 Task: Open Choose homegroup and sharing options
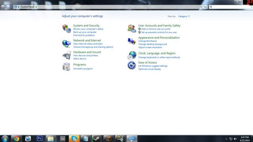[93, 47]
